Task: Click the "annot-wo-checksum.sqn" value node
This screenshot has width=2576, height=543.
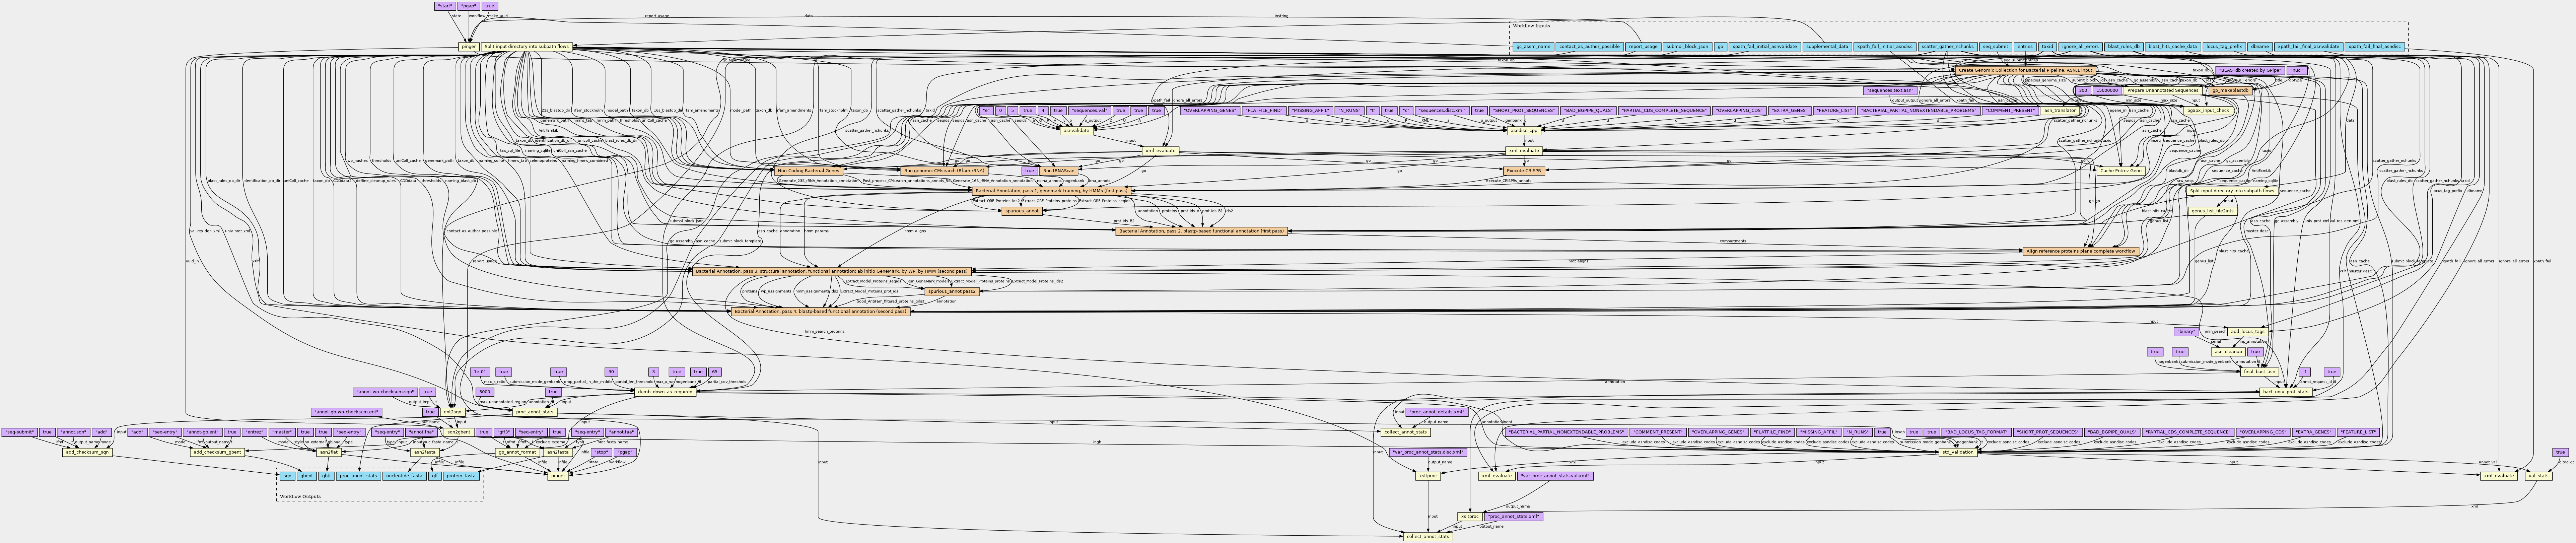Action: tap(385, 392)
